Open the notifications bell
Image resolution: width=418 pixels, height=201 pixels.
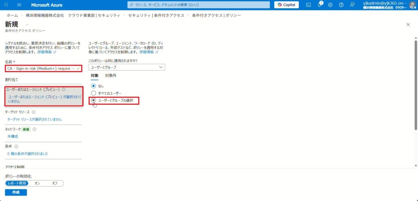point(319,5)
